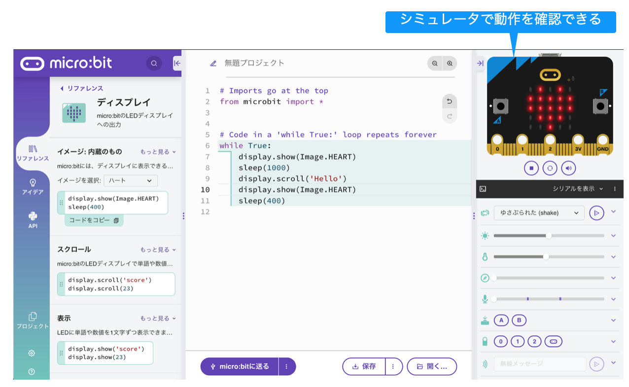Open the プロジェクト sidebar panel
Viewport: 629px width, 387px height.
point(32,320)
